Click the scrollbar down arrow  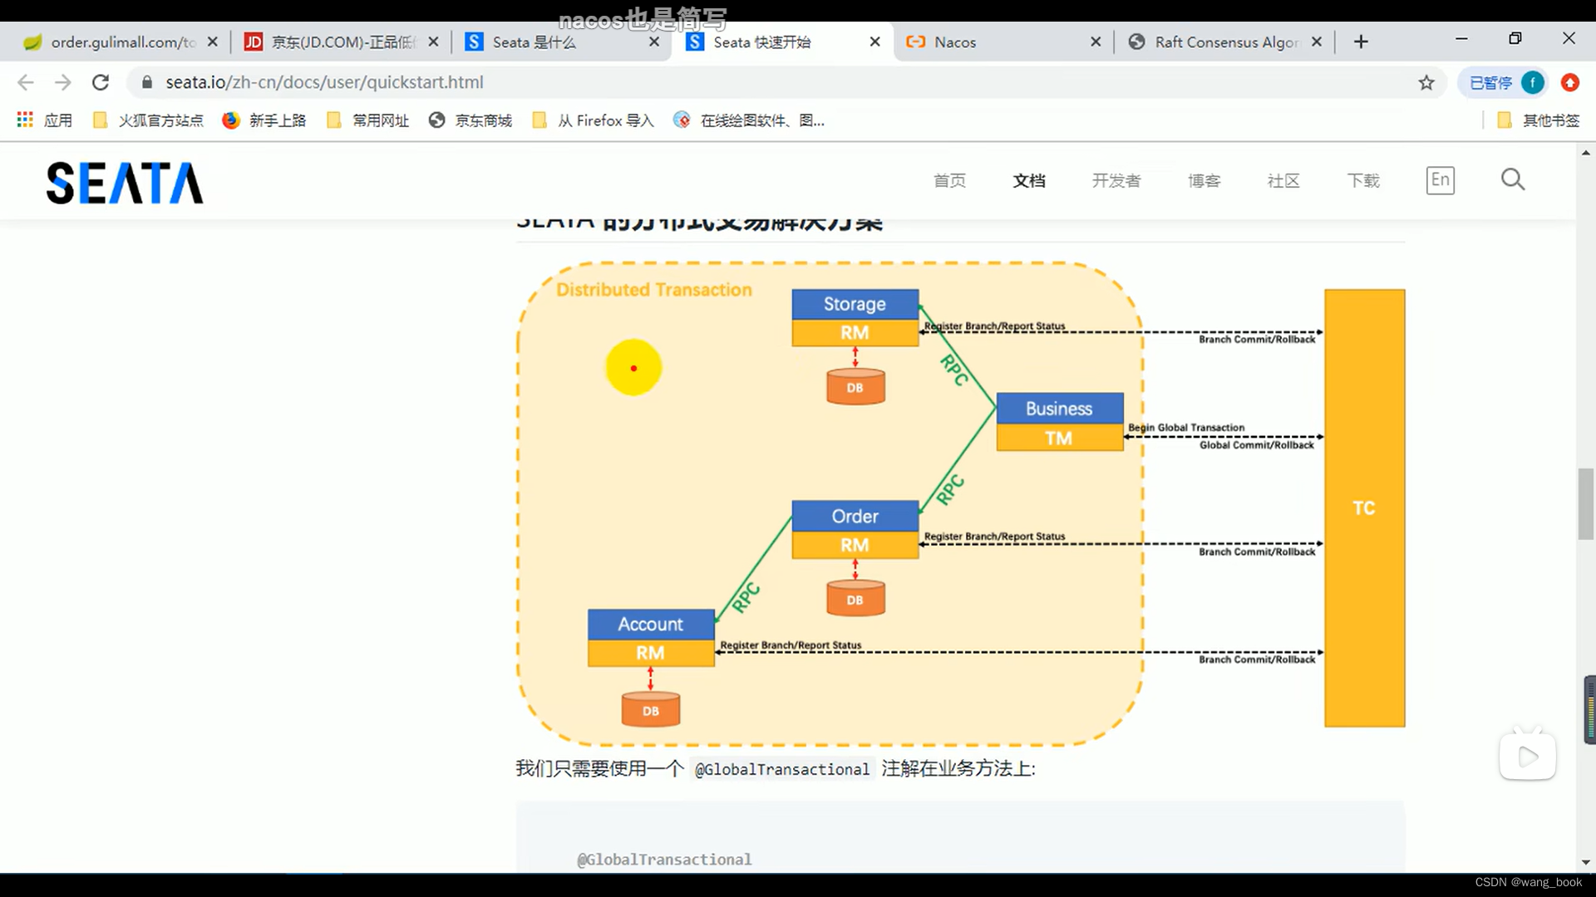[1585, 862]
